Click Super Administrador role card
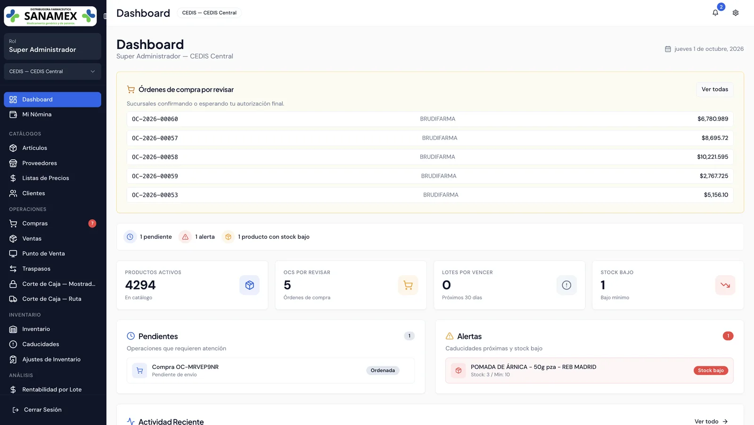 click(52, 46)
